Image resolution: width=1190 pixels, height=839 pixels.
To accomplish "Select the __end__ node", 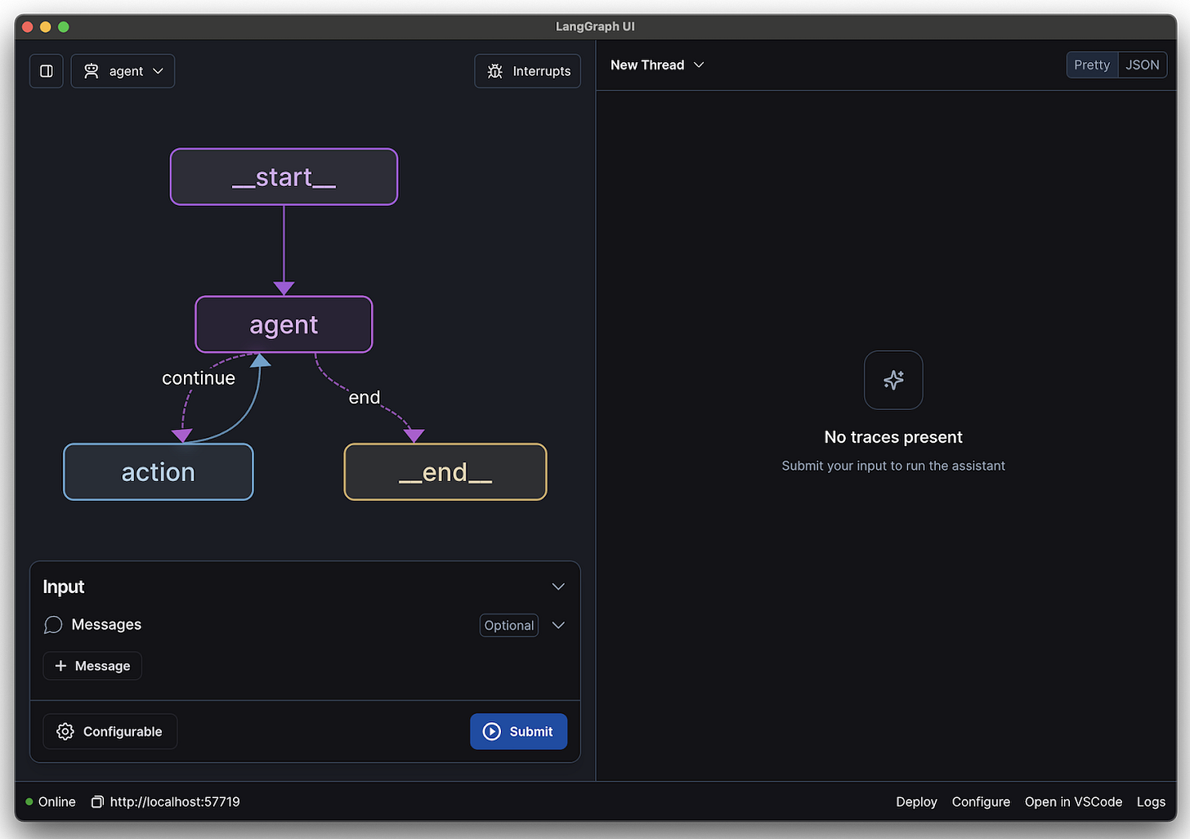I will click(x=445, y=472).
